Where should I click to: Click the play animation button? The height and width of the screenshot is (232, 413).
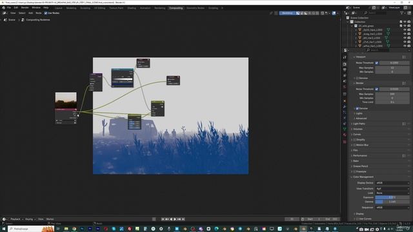(x=175, y=219)
